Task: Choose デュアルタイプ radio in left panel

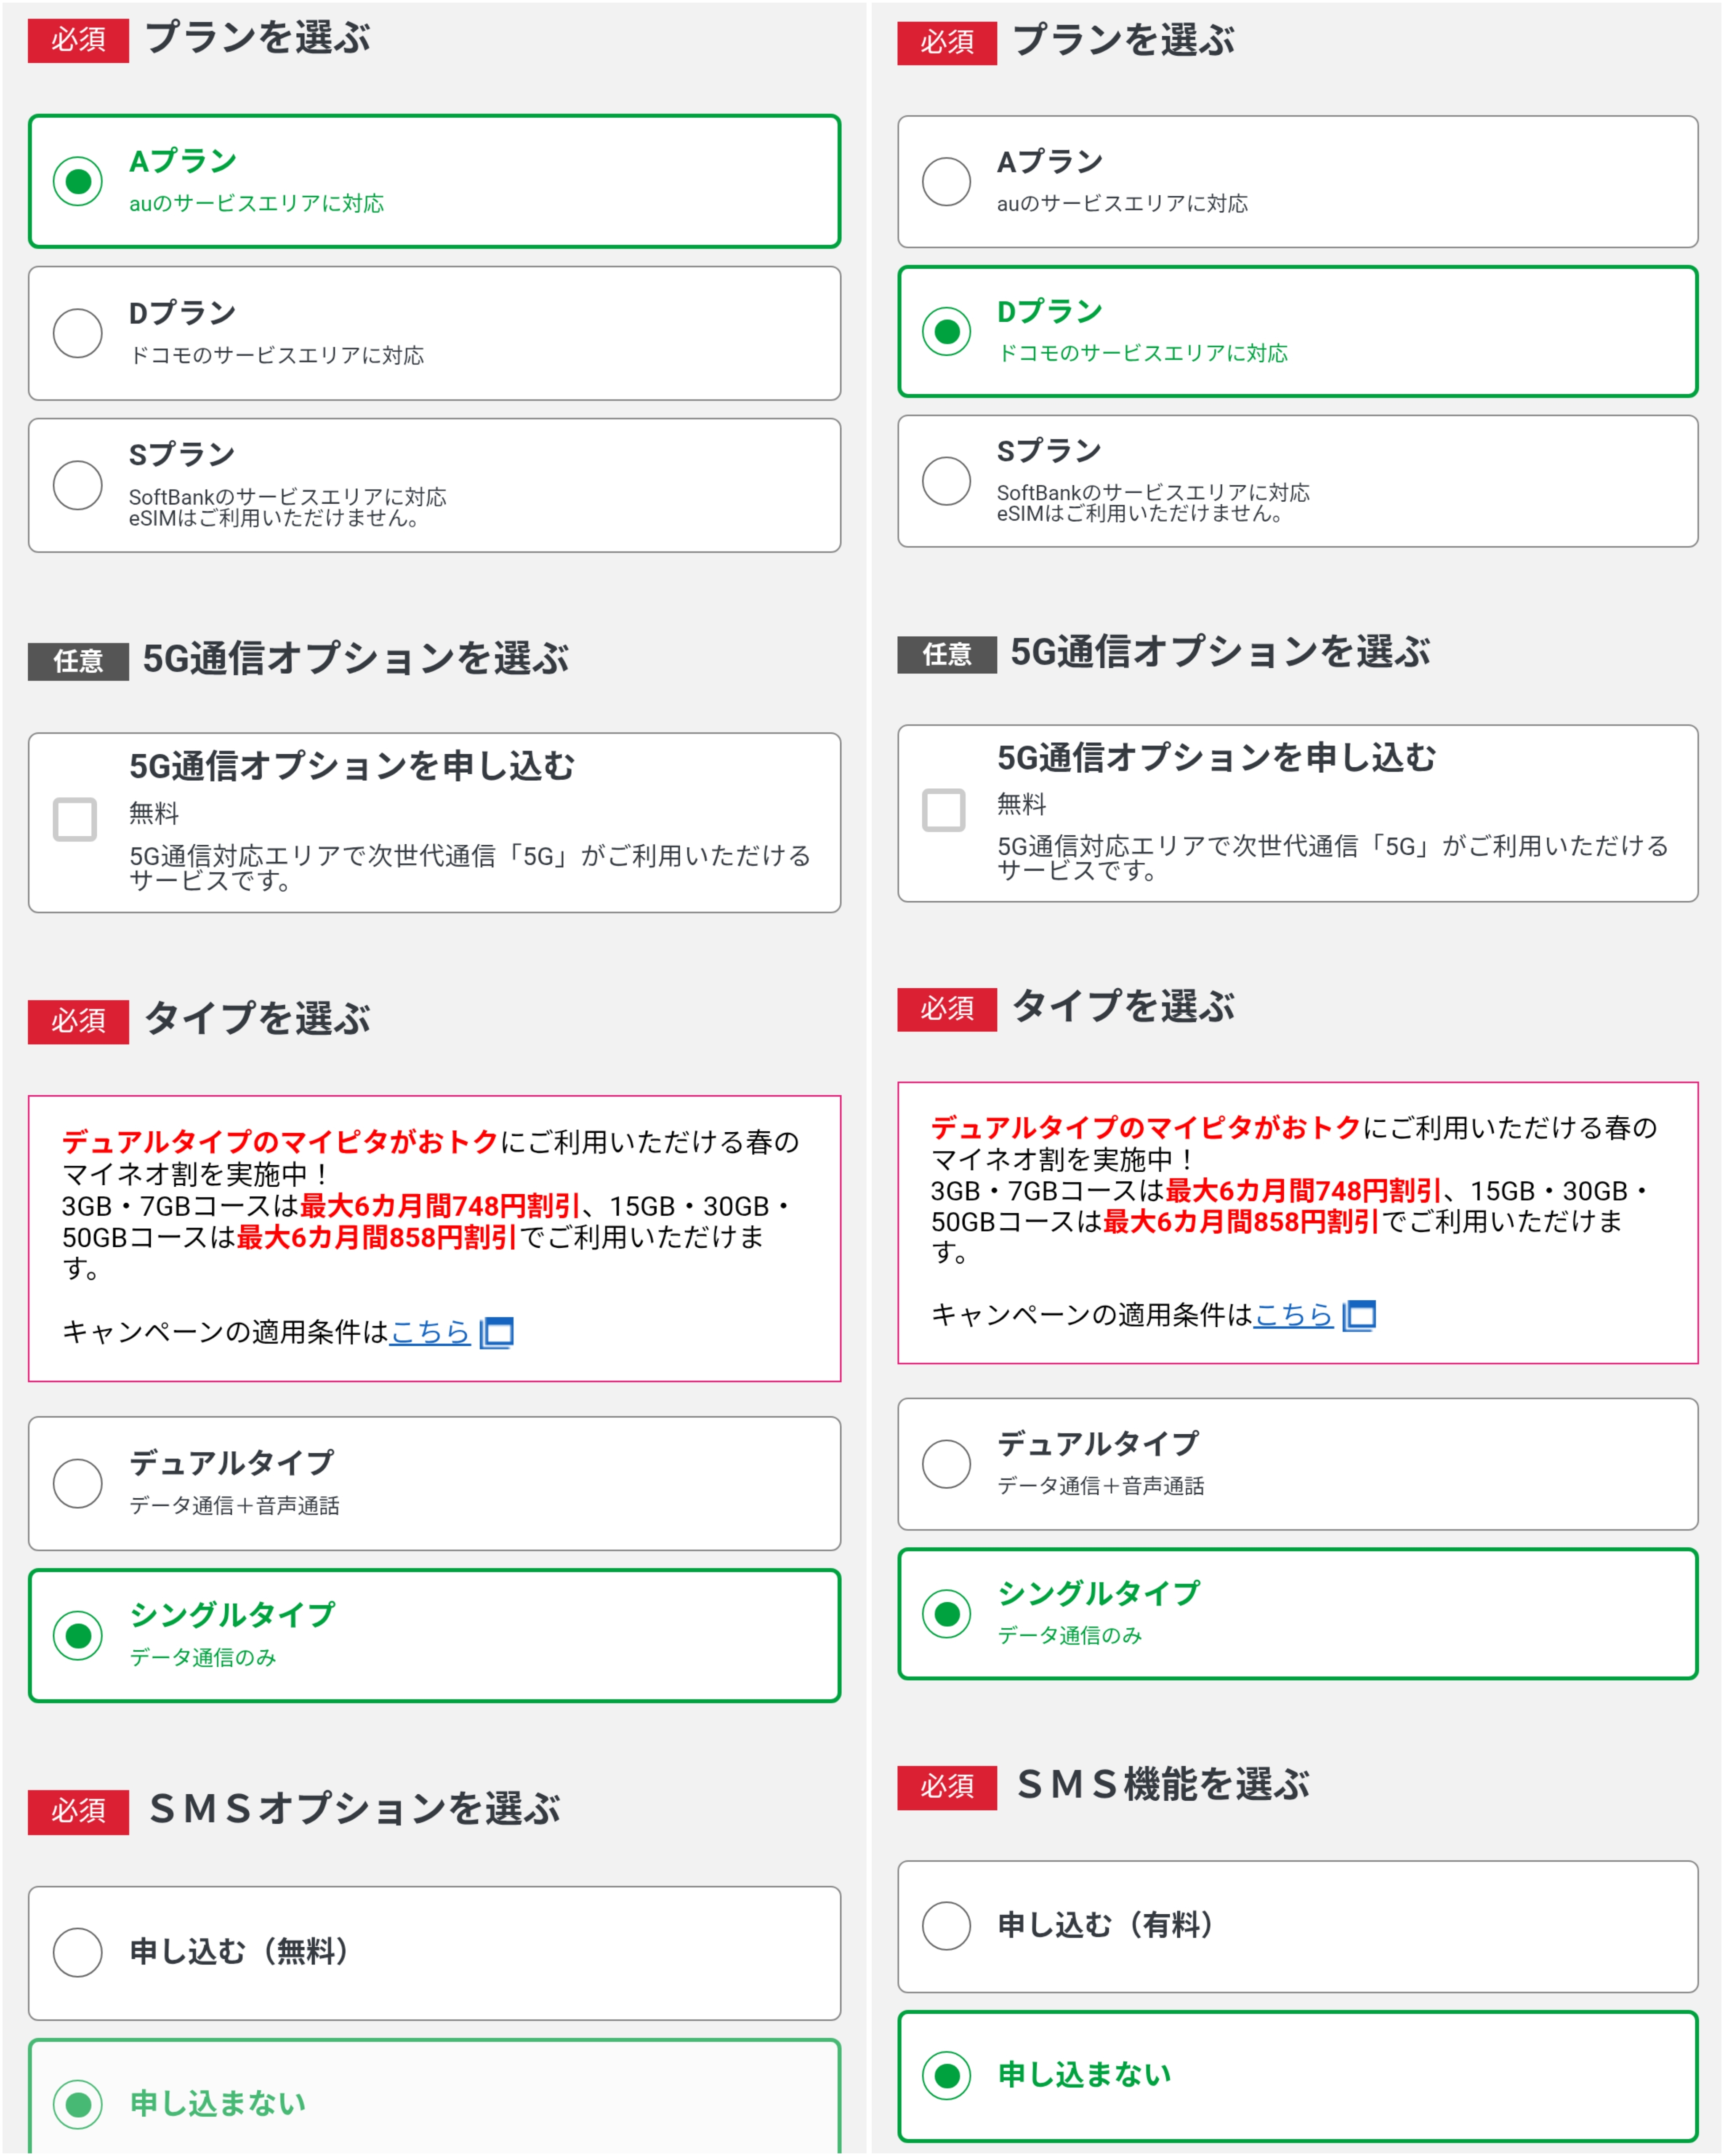Action: tap(78, 1483)
